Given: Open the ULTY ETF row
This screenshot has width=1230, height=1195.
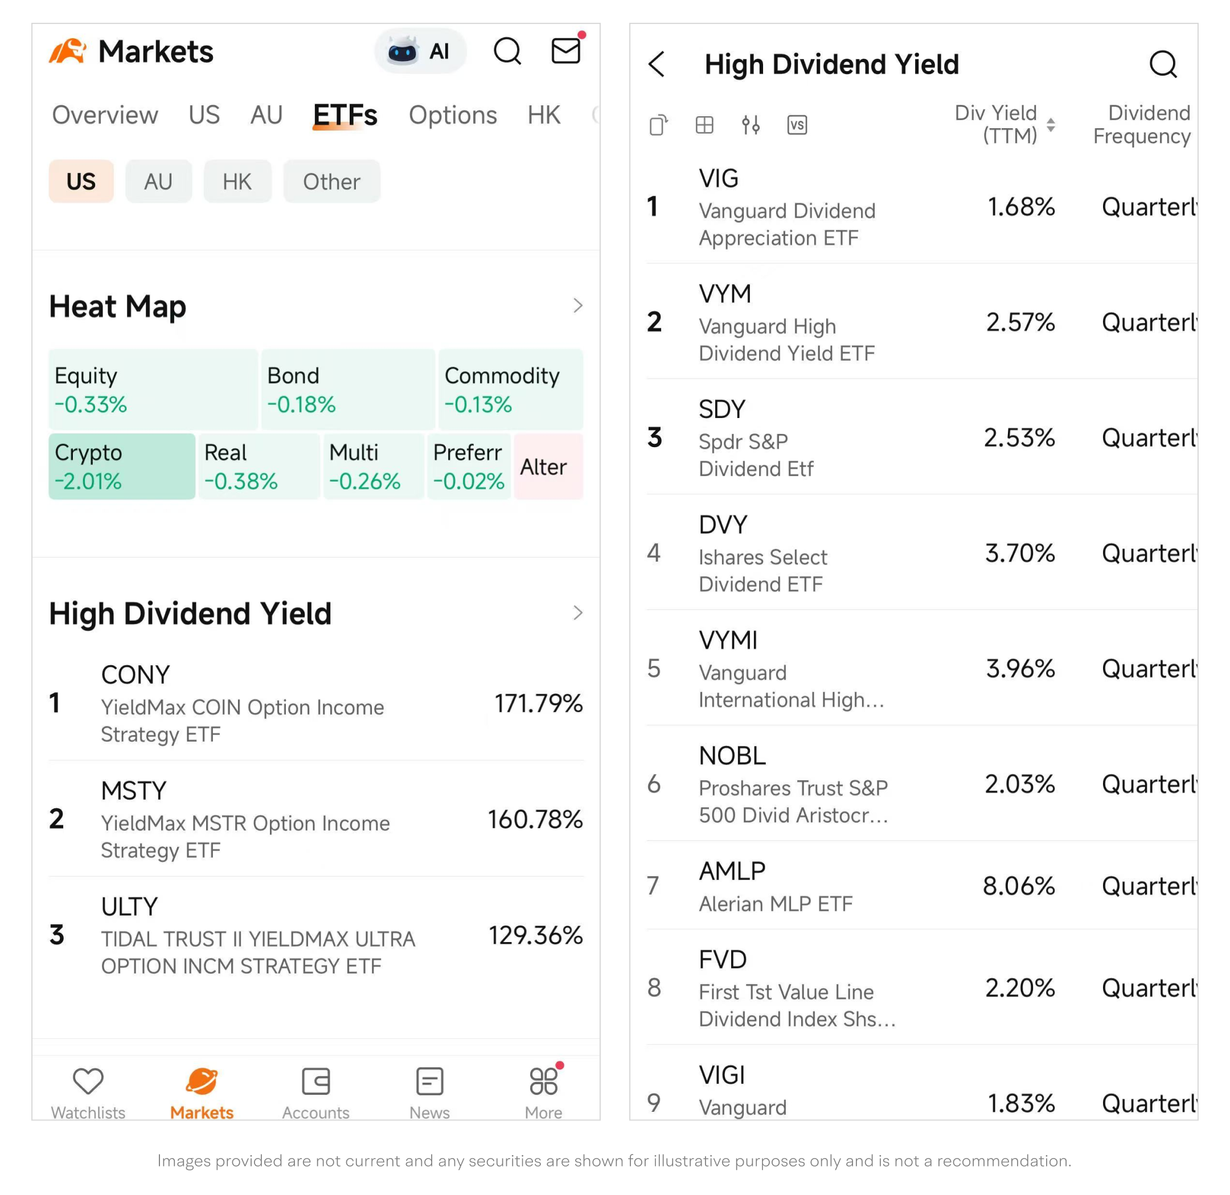Looking at the screenshot, I should coord(316,935).
